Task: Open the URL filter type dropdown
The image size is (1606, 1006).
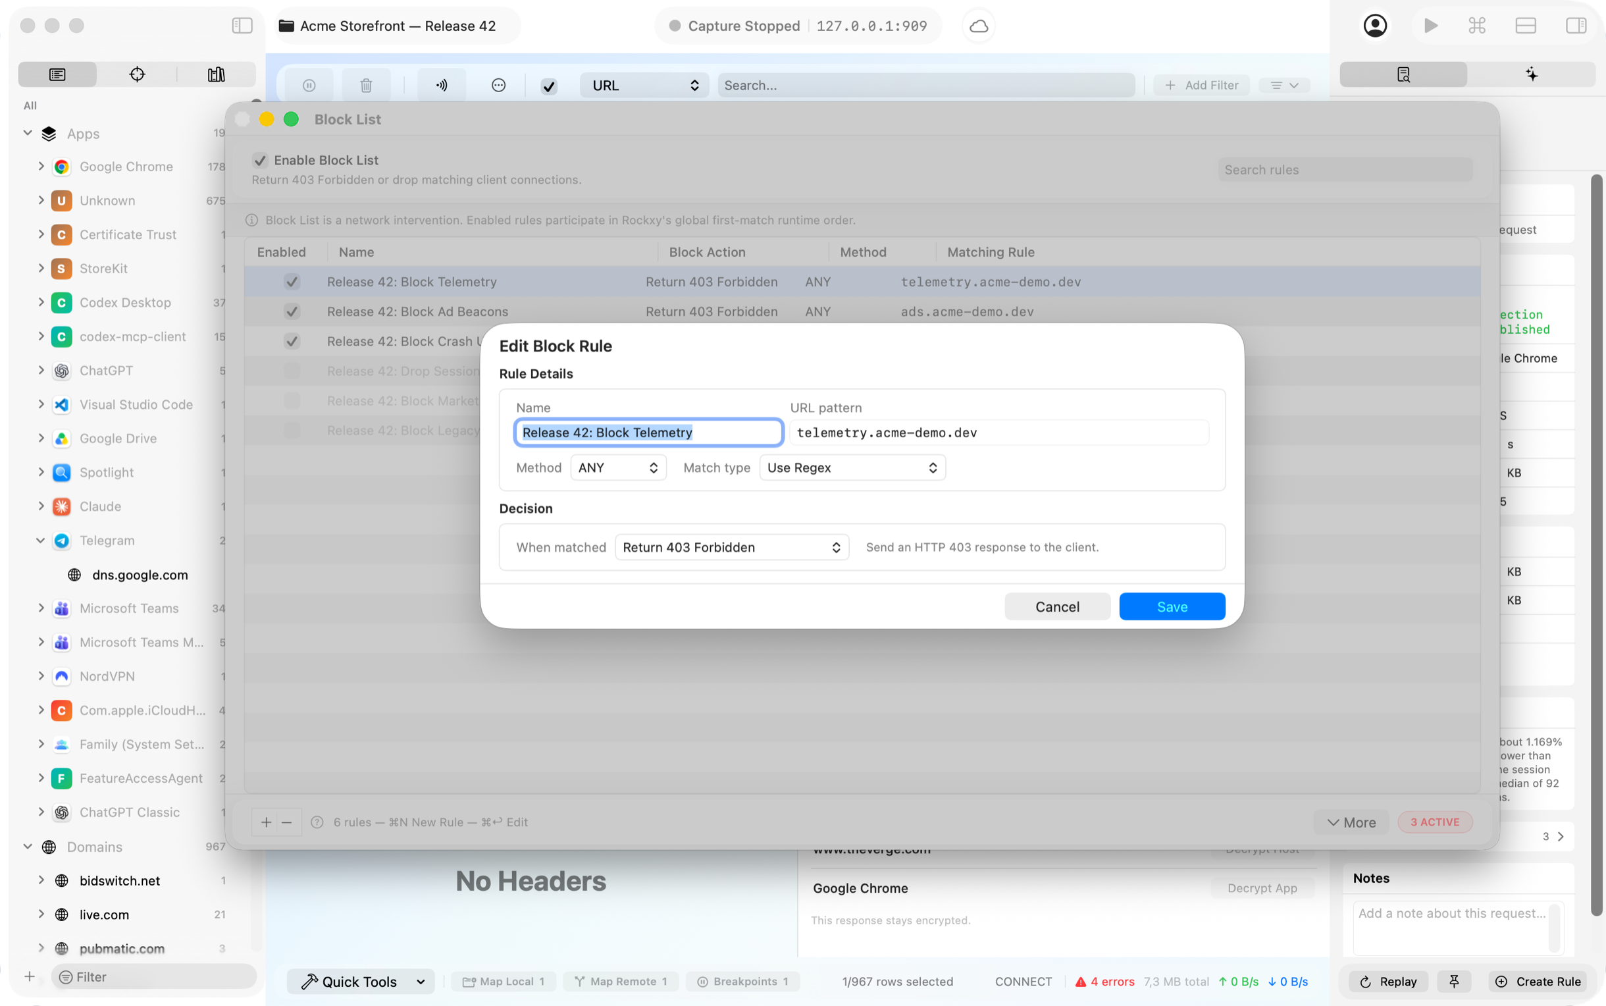Action: point(644,85)
